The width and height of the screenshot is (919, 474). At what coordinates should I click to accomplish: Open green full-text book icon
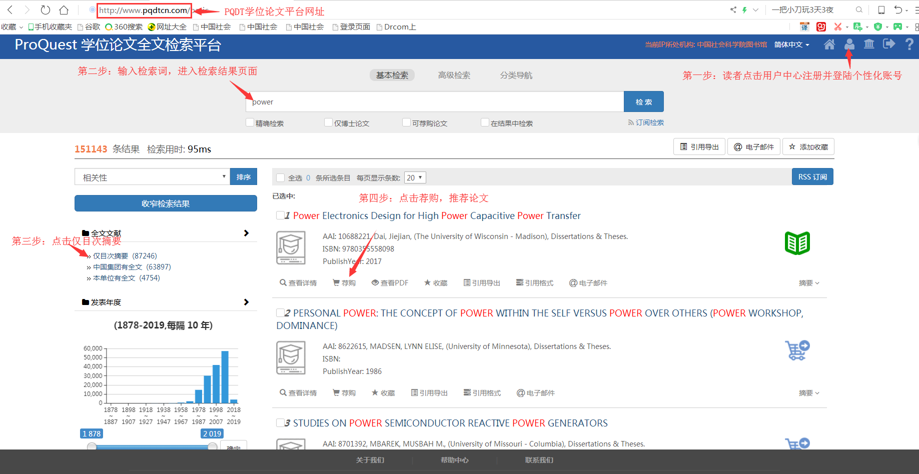pyautogui.click(x=797, y=243)
